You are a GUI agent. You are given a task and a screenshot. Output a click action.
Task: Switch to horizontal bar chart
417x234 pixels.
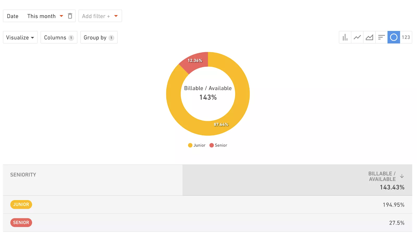click(x=381, y=37)
